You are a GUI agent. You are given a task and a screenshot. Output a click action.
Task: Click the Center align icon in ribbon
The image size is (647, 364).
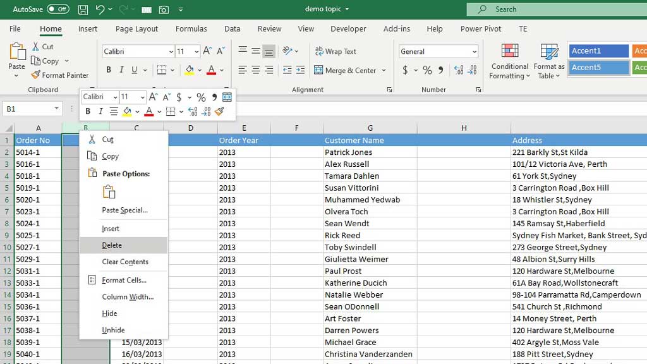pos(256,70)
